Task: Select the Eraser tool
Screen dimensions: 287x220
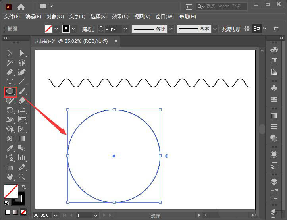Action: (x=22, y=100)
